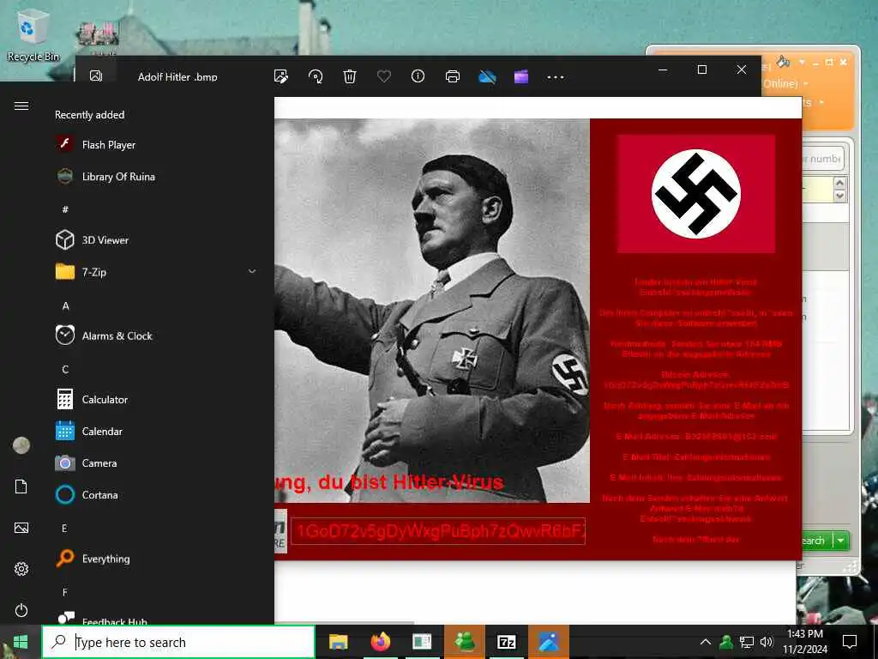The height and width of the screenshot is (659, 878).
Task: Open the volume control tray icon
Action: pos(767,642)
